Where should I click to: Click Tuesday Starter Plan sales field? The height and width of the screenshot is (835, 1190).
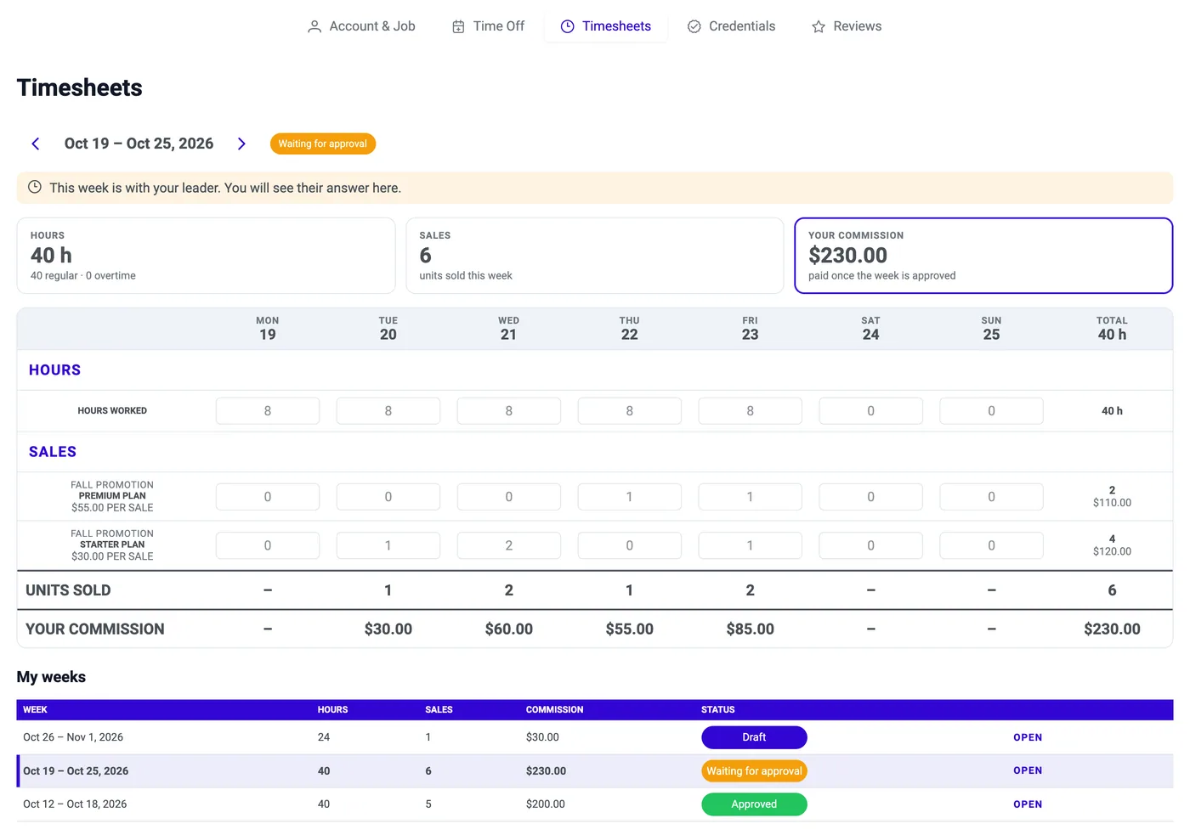coord(388,545)
